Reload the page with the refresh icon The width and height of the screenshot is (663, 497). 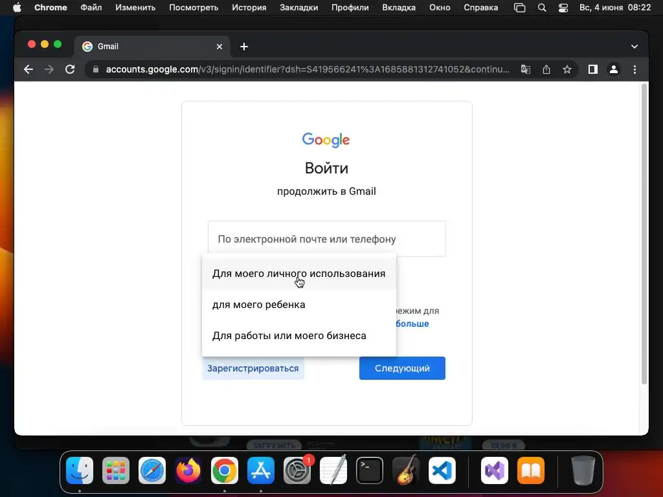70,69
